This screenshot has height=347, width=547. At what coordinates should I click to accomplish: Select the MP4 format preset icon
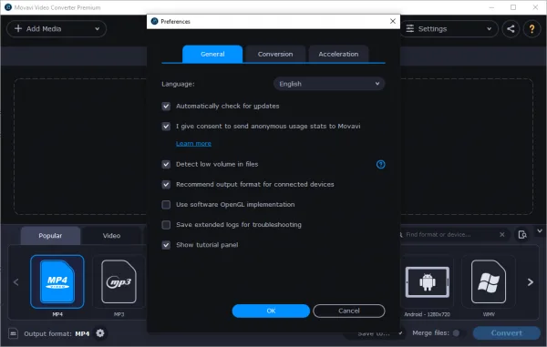coord(57,281)
